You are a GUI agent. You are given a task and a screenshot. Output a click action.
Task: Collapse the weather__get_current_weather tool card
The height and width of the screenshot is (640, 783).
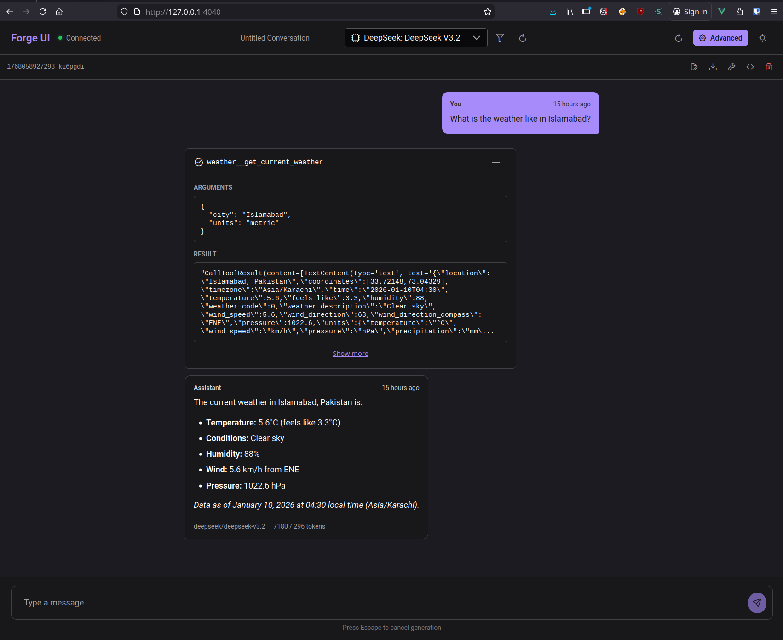point(495,162)
